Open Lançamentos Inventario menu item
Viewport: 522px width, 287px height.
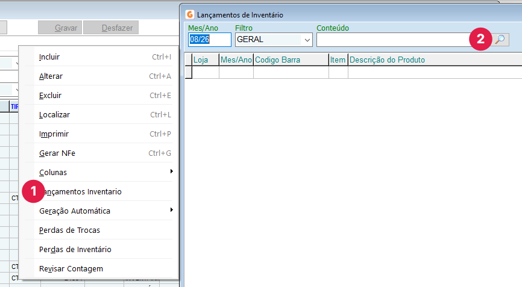[x=99, y=192]
